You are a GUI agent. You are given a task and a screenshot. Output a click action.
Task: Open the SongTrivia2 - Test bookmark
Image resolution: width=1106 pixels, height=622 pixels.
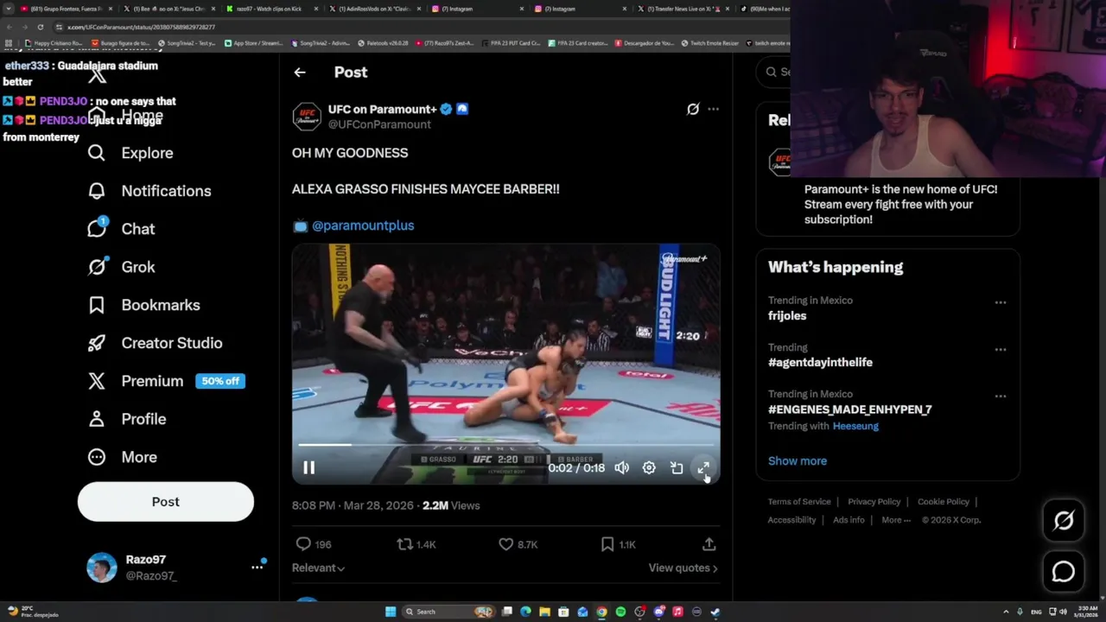[x=186, y=43]
